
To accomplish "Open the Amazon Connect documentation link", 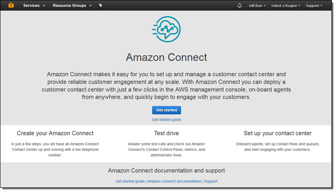I will pos(174,181).
